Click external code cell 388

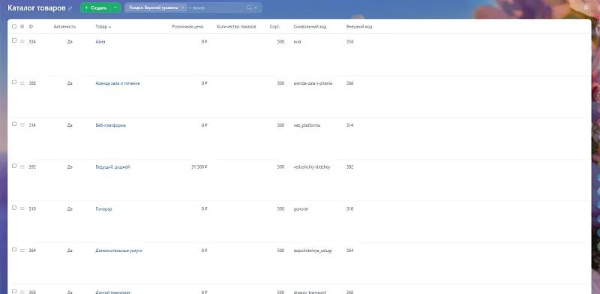[x=349, y=83]
